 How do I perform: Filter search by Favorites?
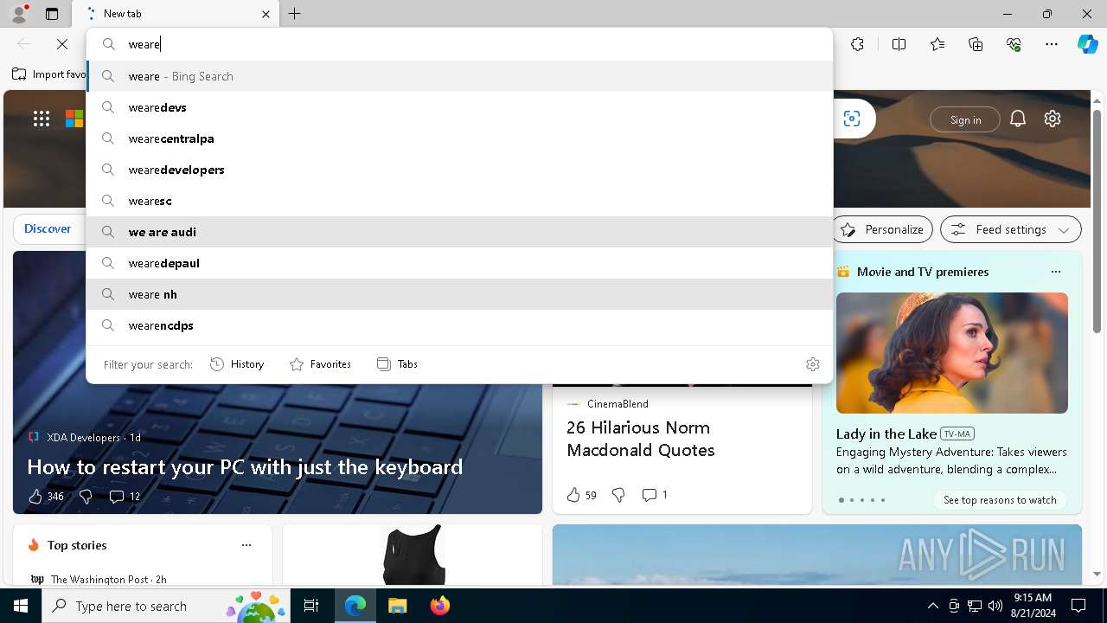pos(320,364)
